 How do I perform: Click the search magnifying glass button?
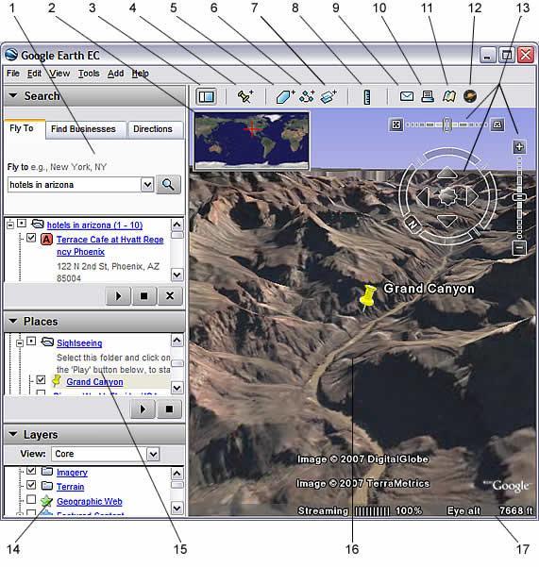168,184
